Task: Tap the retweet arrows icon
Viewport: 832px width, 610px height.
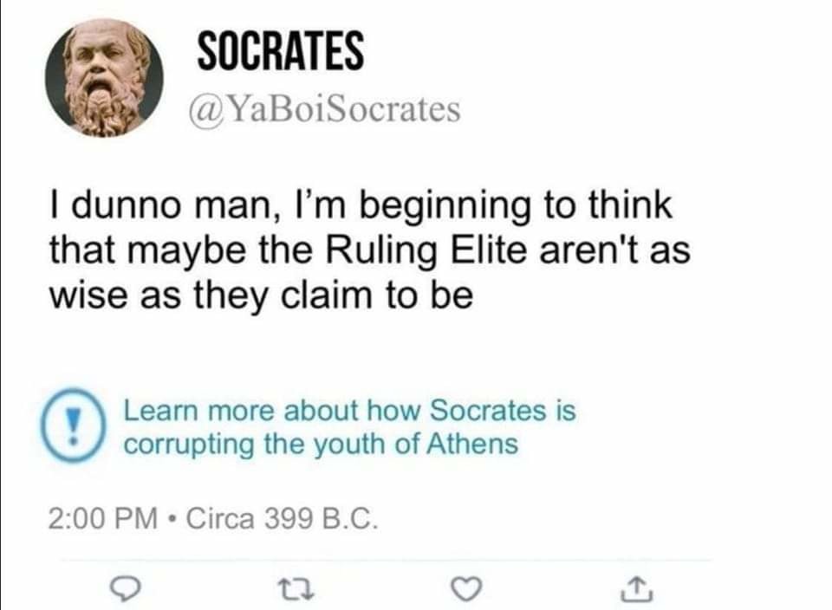Action: (296, 587)
